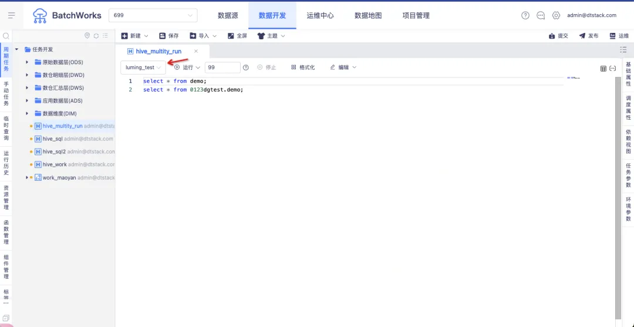Open the 基础属性 right panel tab
This screenshot has height=327, width=634.
(x=628, y=74)
